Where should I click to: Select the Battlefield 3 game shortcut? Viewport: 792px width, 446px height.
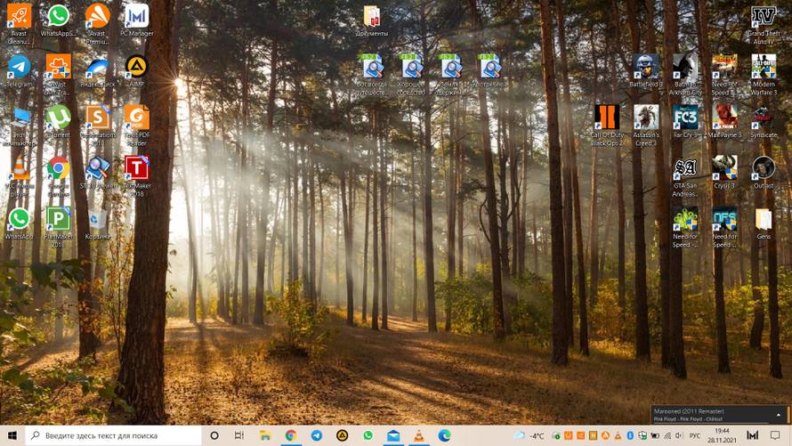646,71
